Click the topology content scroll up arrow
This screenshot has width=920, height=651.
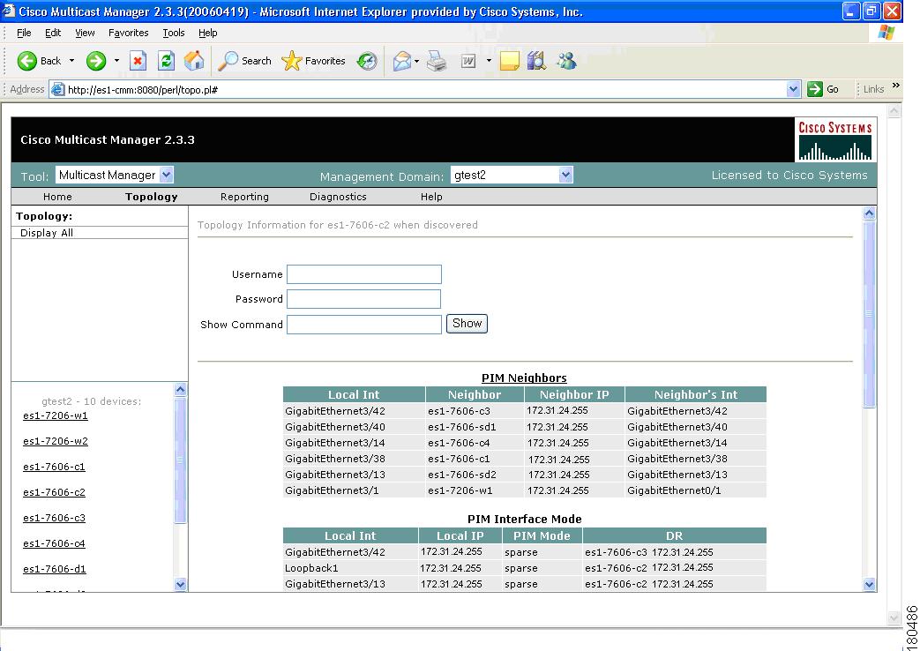tap(870, 213)
